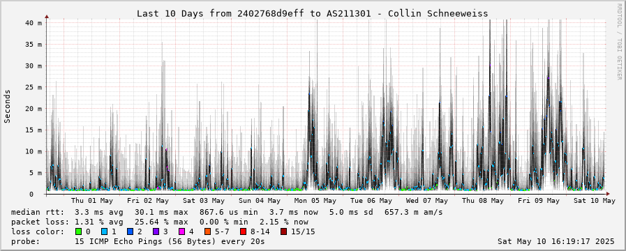Click the green loss color 0 swatch
This screenshot has height=251, width=626.
click(x=78, y=231)
